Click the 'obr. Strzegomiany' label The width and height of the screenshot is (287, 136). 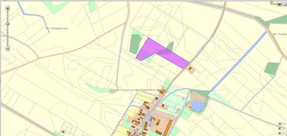tap(57, 28)
